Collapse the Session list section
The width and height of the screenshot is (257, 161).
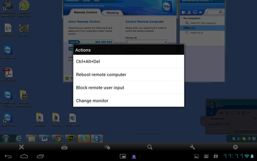coord(209,118)
